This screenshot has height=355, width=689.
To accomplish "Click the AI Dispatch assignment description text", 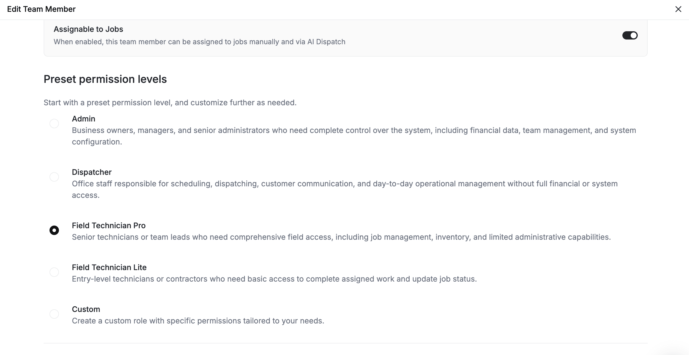I will [199, 42].
